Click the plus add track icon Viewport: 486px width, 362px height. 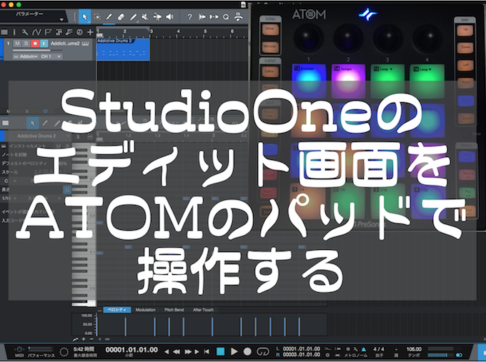point(90,32)
